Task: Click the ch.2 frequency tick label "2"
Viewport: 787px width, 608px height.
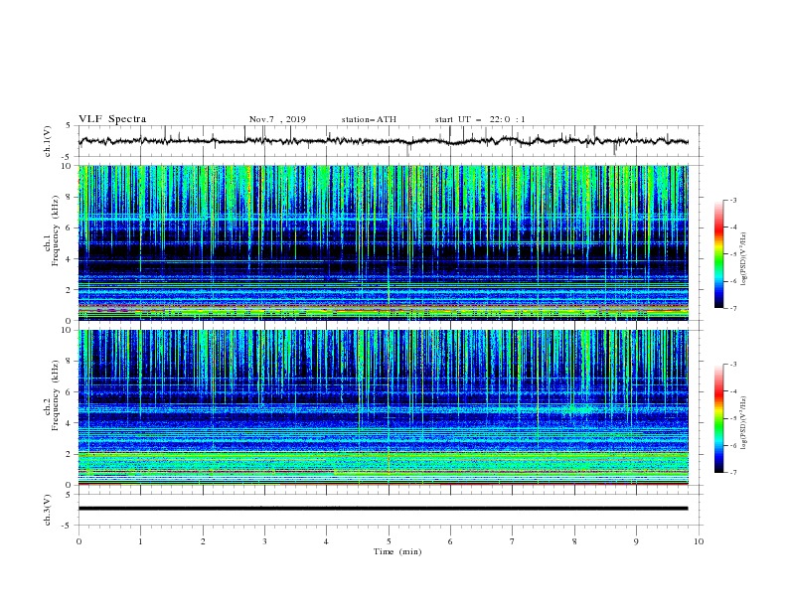Action: (69, 454)
